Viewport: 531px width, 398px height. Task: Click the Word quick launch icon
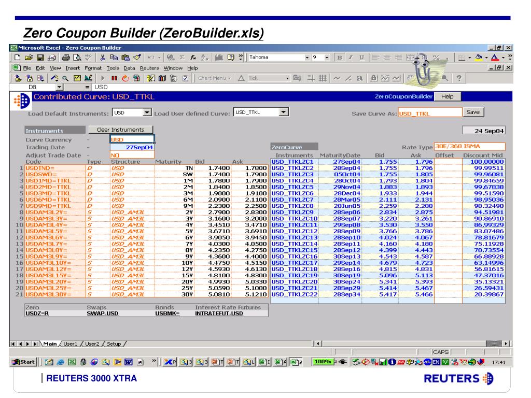tap(129, 362)
